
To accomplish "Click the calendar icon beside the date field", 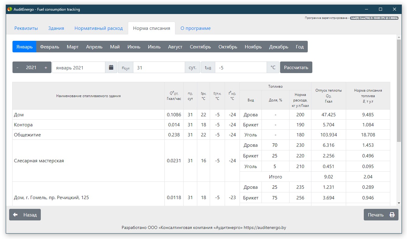I will pos(111,68).
